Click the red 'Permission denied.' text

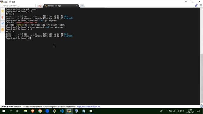pyautogui.click(x=27, y=22)
